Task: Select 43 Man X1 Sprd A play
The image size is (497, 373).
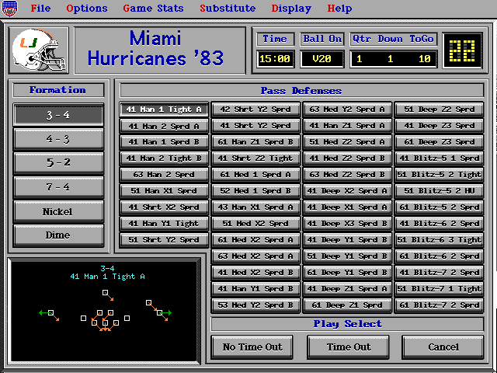Action: click(255, 207)
